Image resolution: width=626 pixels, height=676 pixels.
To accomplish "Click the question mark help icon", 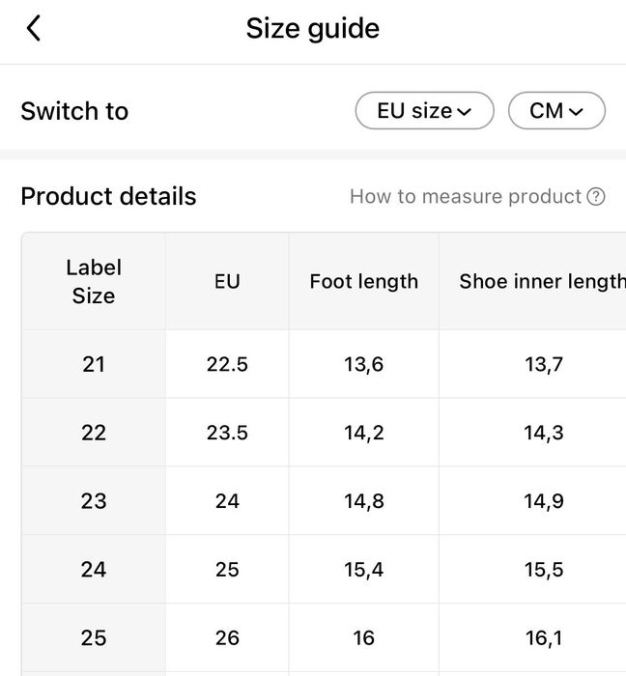I will tap(596, 197).
